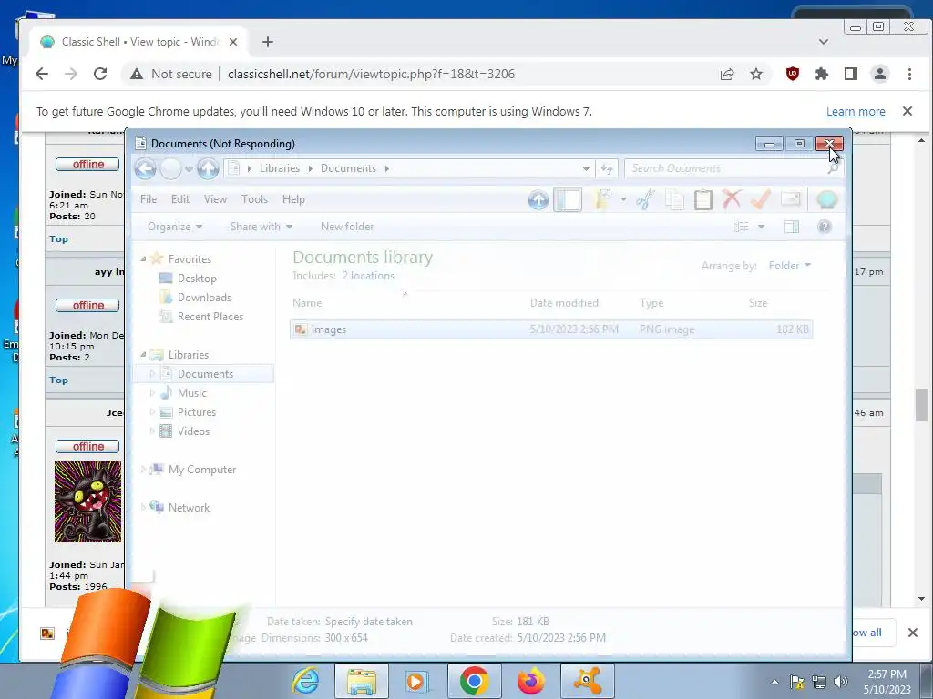This screenshot has height=699, width=933.
Task: Click the Paste clipboard icon
Action: (702, 199)
